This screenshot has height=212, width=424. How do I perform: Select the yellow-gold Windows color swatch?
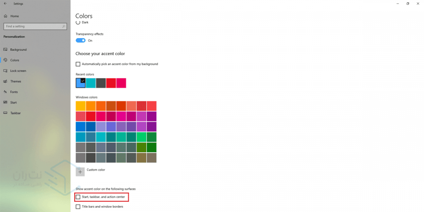81,106
